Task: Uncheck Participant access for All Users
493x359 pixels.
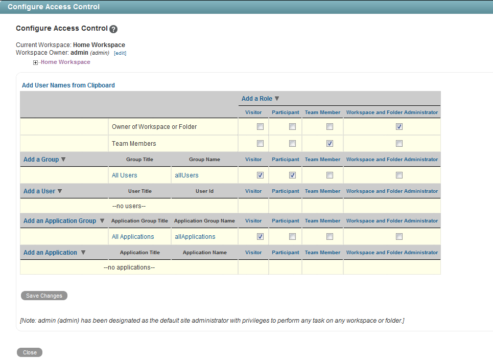Action: [x=292, y=175]
